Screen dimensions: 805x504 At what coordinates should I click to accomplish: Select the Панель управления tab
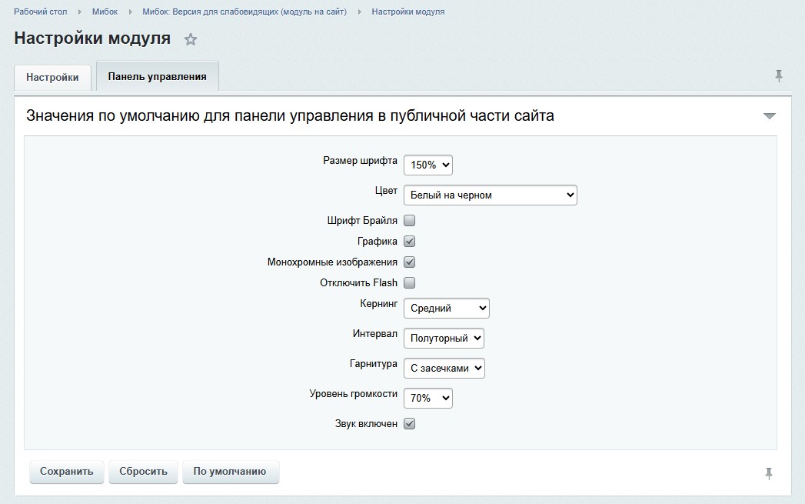[157, 75]
